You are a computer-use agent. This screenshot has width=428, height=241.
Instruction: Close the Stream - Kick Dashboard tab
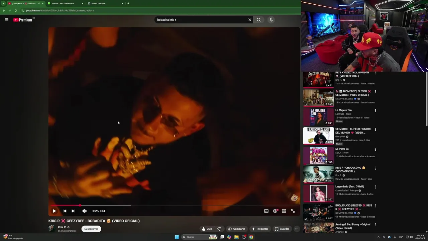pyautogui.click(x=83, y=3)
